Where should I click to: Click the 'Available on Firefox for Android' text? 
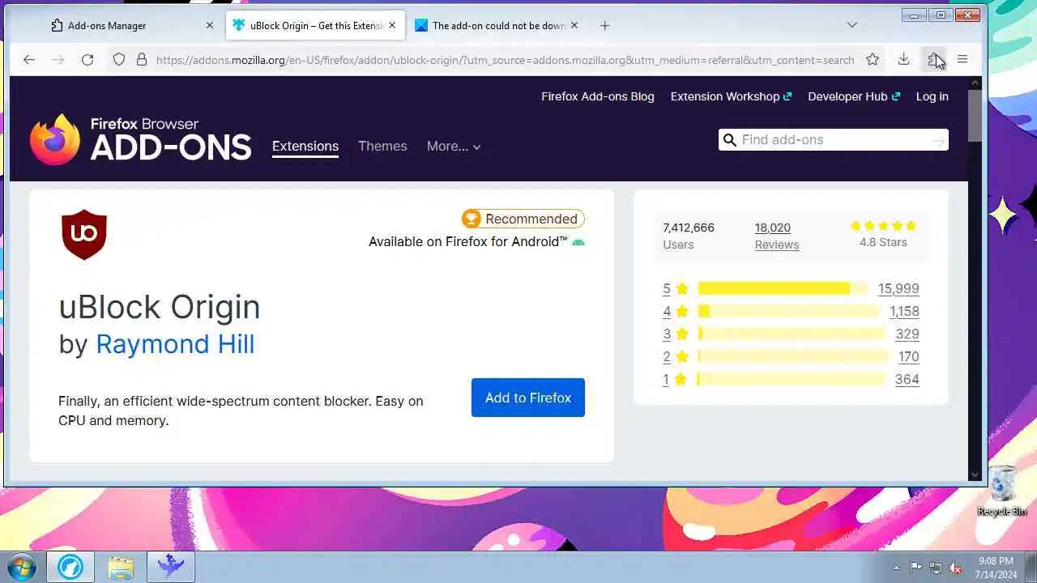[467, 241]
